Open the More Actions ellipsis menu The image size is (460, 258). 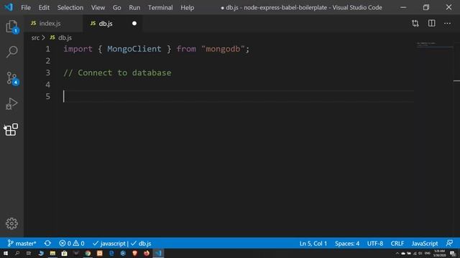tap(447, 24)
